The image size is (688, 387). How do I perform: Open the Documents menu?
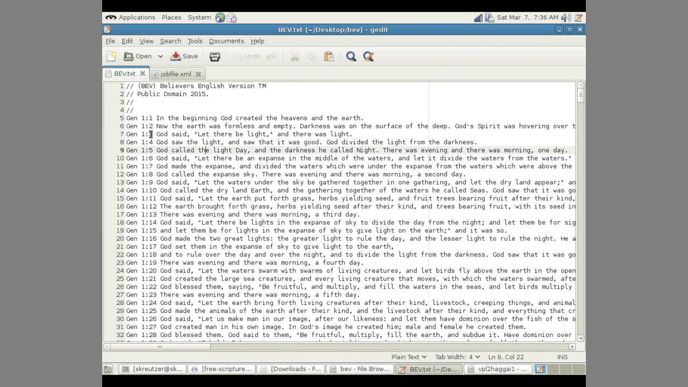tap(226, 41)
